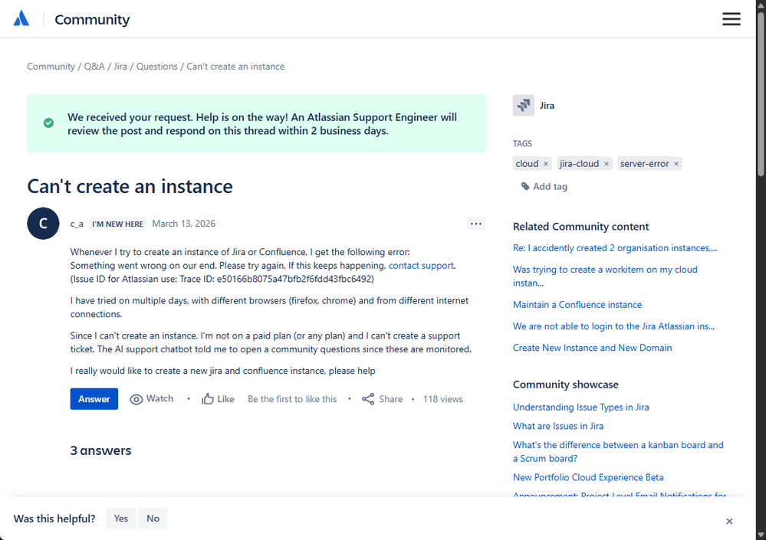This screenshot has height=540, width=766.
Task: Open 'What are Issues in Jira' link
Action: [x=558, y=426]
